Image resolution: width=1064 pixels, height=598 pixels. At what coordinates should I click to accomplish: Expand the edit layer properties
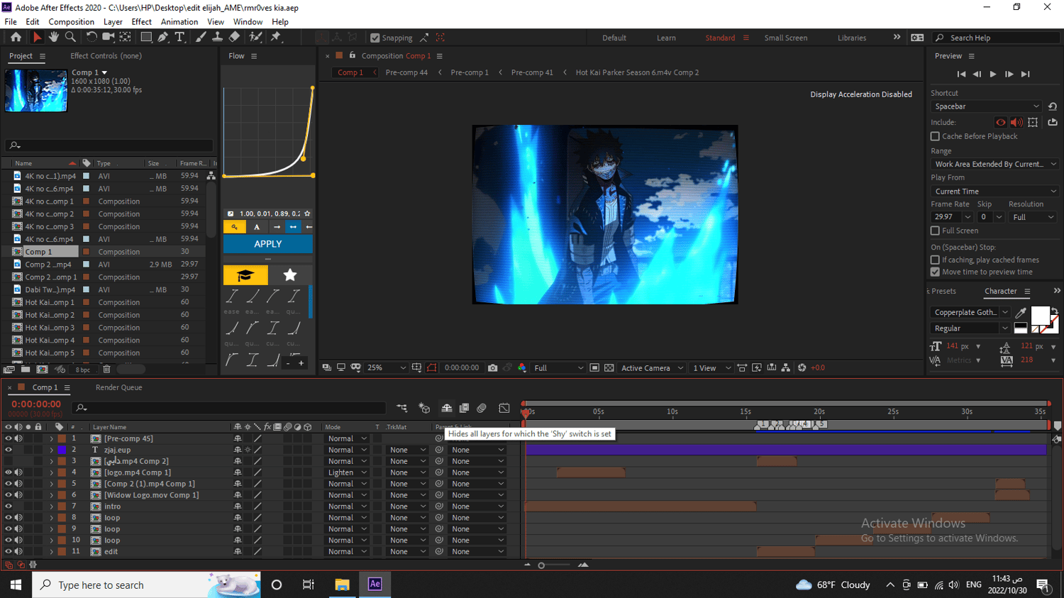[x=51, y=552]
